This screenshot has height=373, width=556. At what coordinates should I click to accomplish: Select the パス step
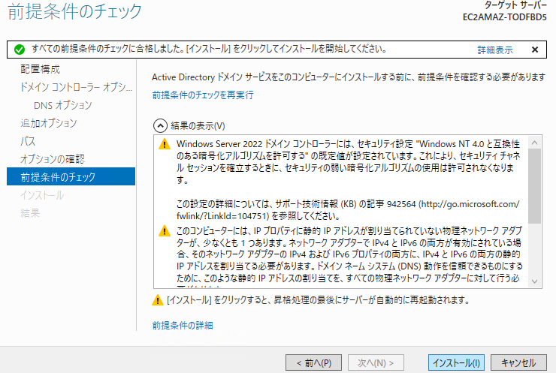coord(28,141)
